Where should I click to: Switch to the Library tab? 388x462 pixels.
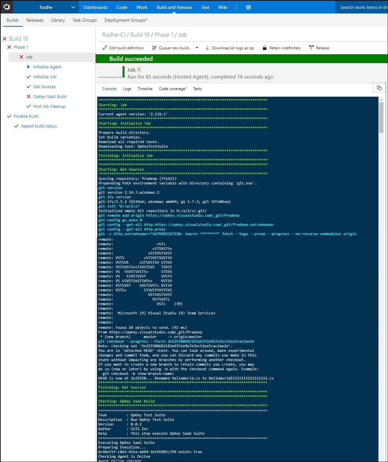click(58, 20)
